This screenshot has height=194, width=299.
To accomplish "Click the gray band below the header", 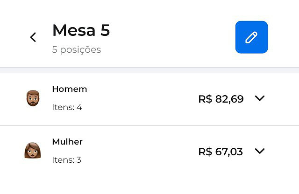I will [149, 70].
